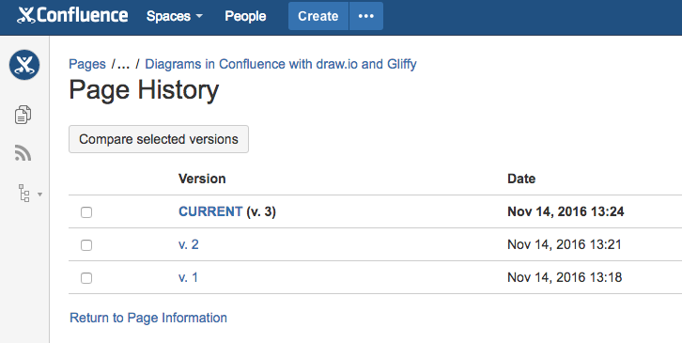Expand the page tree dropdown arrow
The image size is (682, 343).
(40, 195)
